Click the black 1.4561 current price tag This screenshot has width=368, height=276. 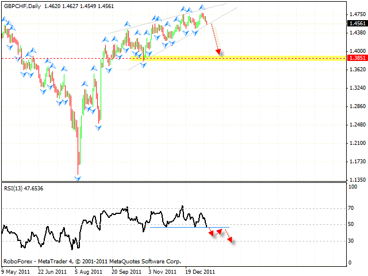(355, 24)
